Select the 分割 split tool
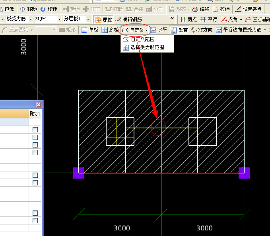This screenshot has width=270, height=236. pos(154,9)
